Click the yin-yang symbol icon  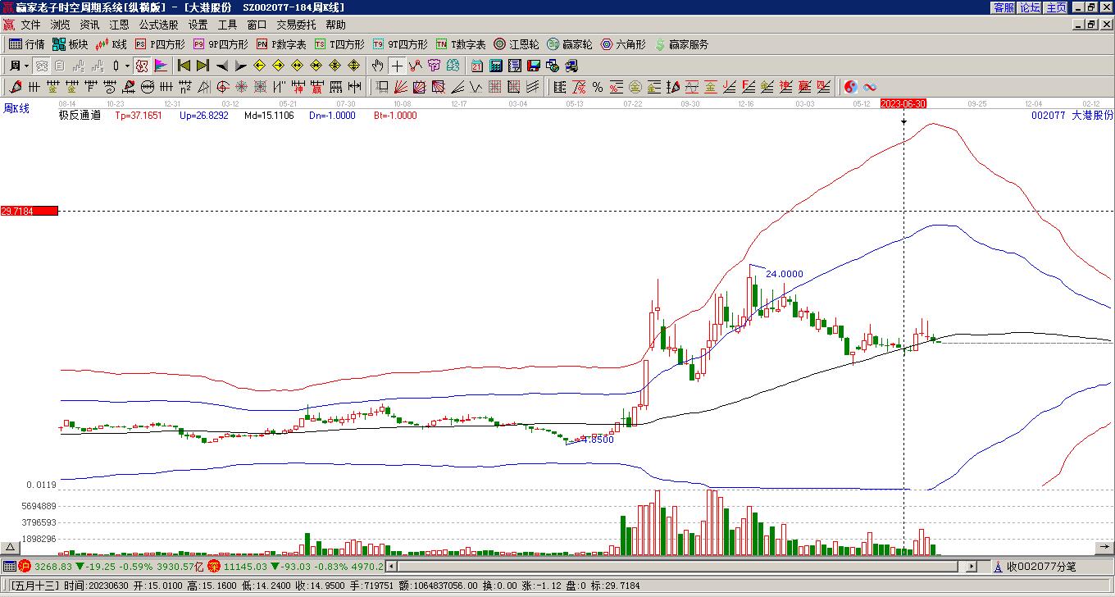tap(851, 87)
